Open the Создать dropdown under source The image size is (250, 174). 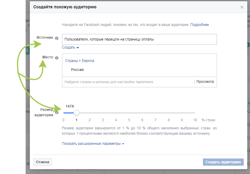pos(70,48)
